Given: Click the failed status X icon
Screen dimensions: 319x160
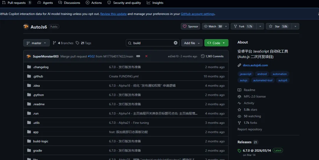Looking at the screenshot, I should (x=146, y=56).
